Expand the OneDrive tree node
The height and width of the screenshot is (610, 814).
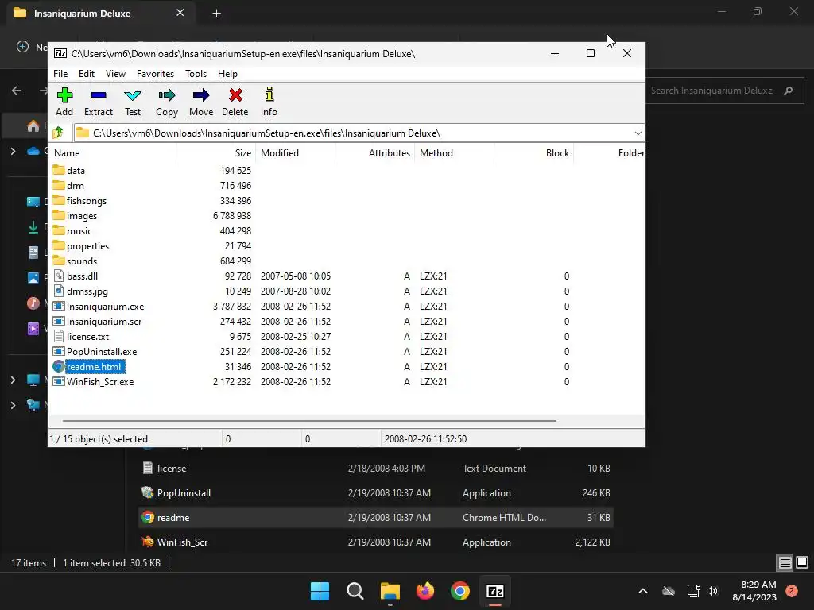click(x=13, y=152)
